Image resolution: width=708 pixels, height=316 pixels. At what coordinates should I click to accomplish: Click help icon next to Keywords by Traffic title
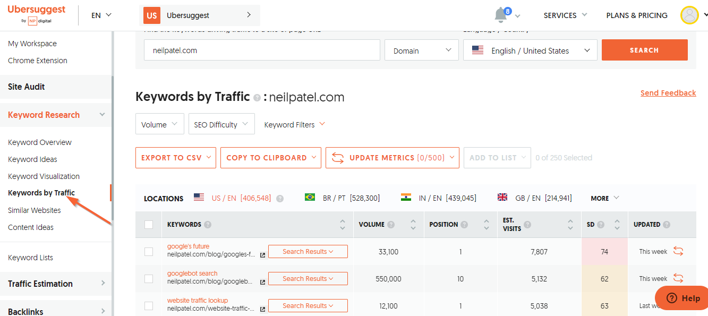257,98
